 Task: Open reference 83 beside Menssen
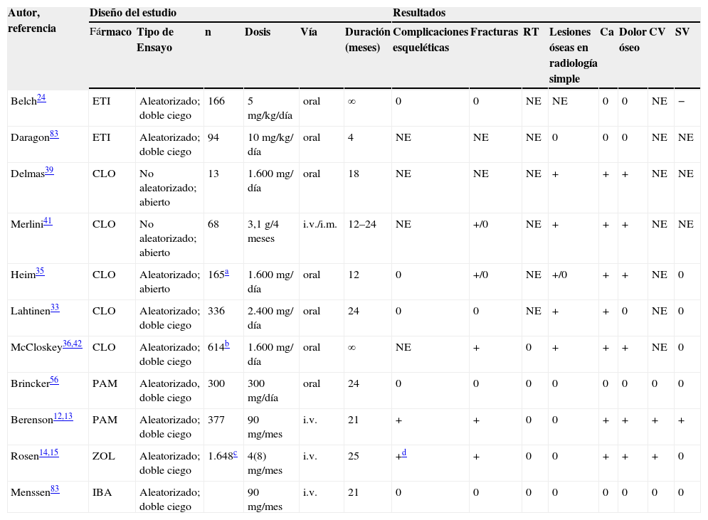(x=54, y=489)
